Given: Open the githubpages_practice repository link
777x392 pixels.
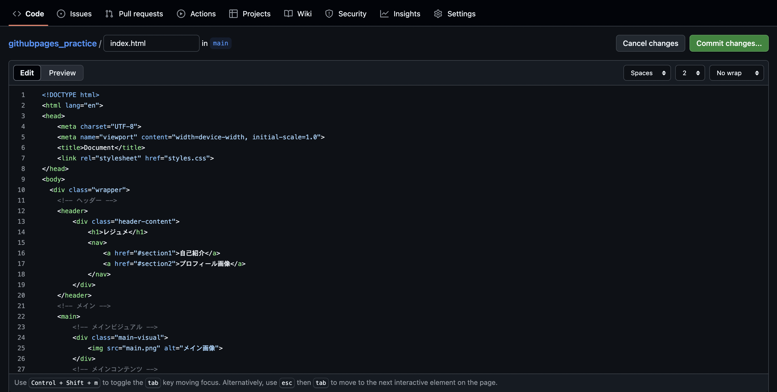Looking at the screenshot, I should point(53,43).
